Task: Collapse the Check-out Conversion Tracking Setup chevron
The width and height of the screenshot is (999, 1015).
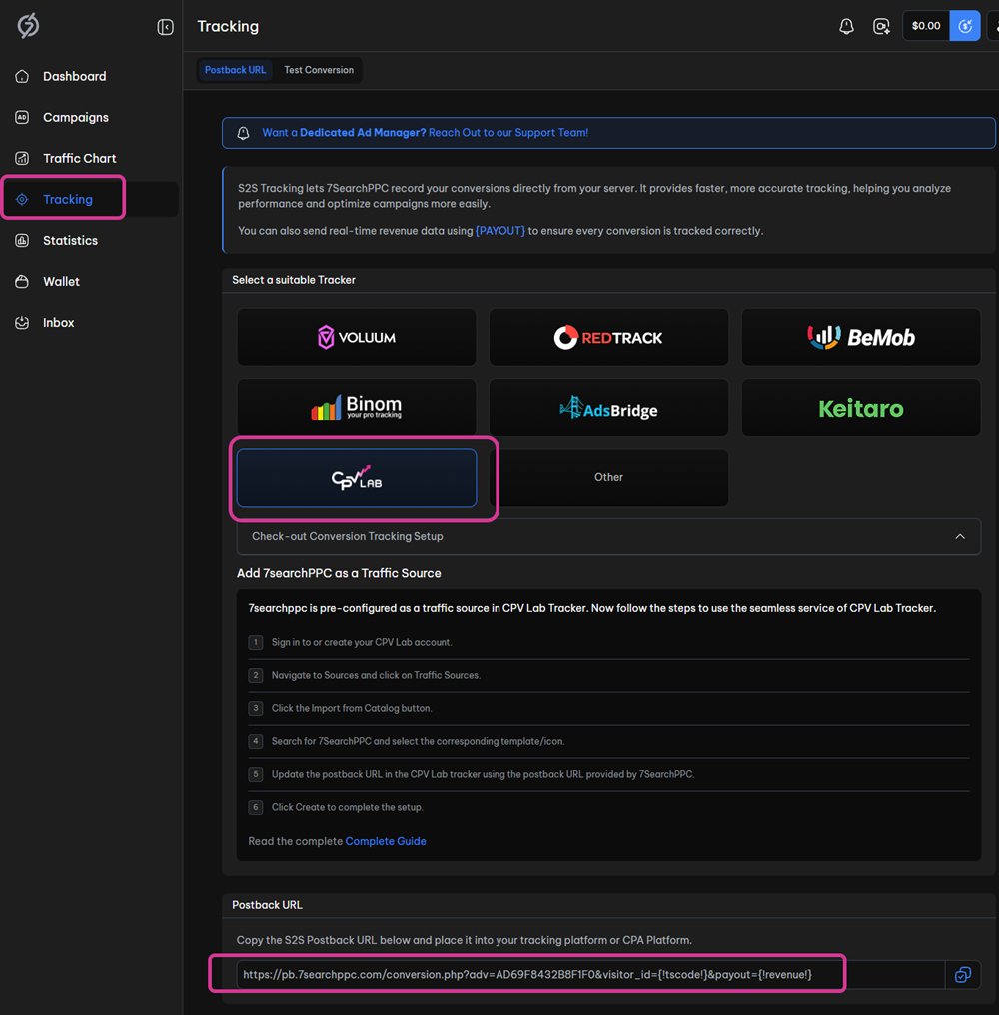Action: pyautogui.click(x=959, y=536)
